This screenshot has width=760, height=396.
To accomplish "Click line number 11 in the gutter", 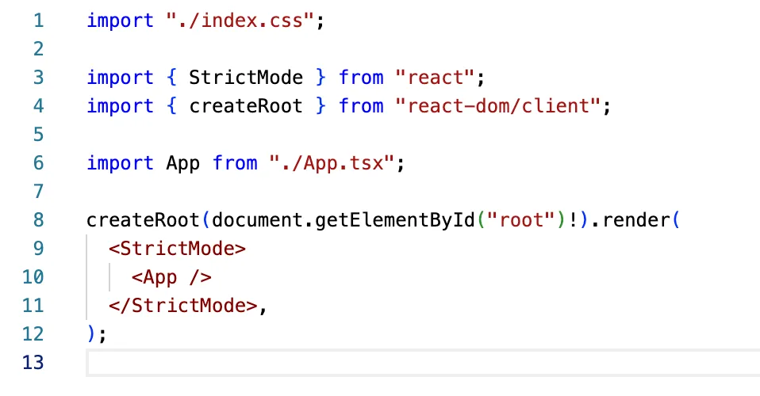I will [x=33, y=306].
